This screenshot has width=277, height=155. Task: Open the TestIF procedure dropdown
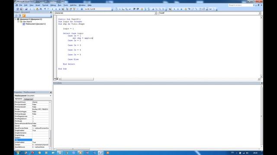click(x=260, y=13)
